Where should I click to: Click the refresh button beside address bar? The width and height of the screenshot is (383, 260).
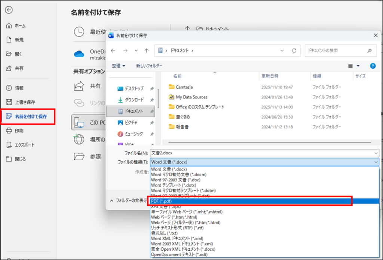(294, 50)
